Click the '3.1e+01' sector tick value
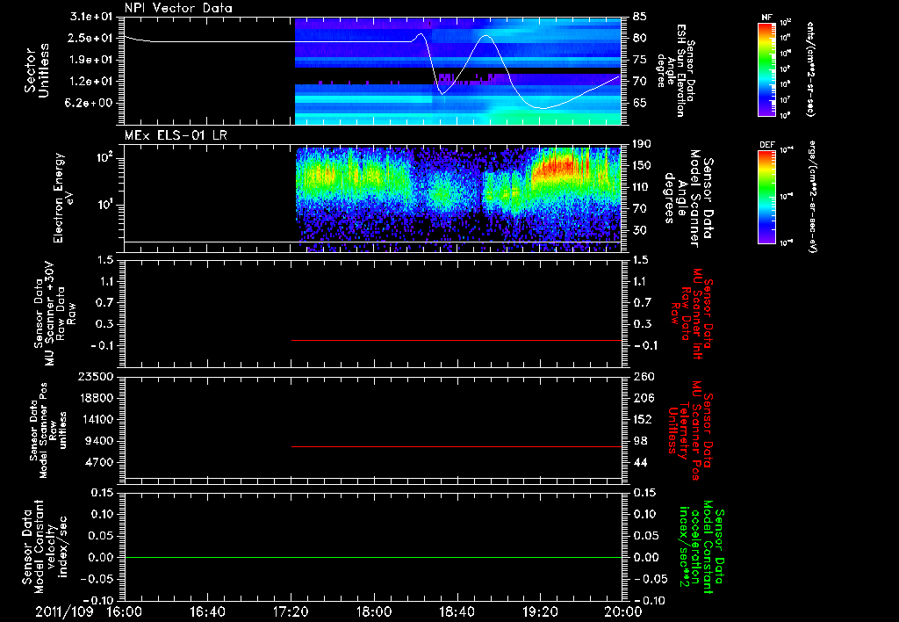 click(91, 17)
